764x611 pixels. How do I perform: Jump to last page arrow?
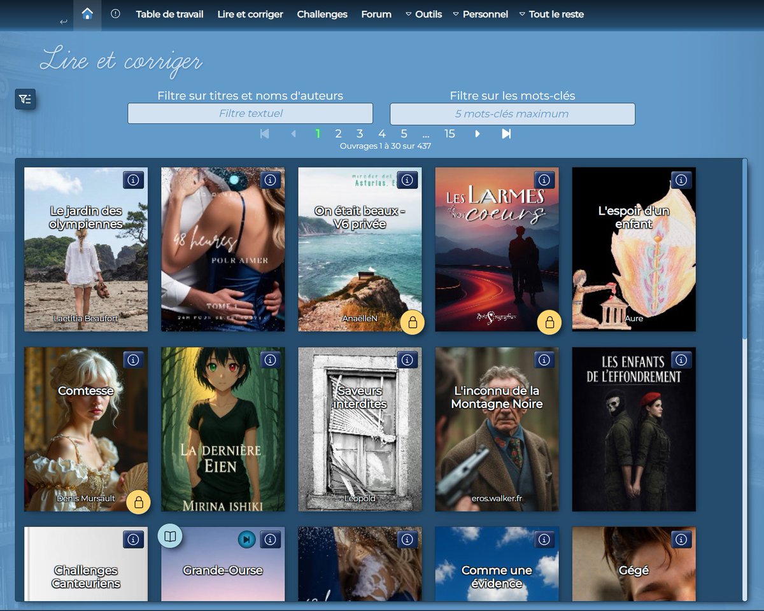pos(506,134)
